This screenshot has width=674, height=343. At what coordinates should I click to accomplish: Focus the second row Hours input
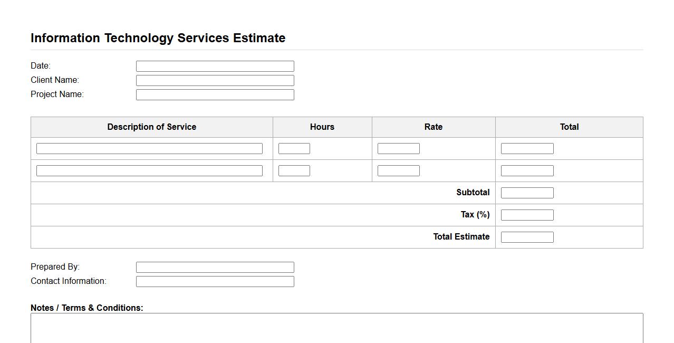point(294,171)
